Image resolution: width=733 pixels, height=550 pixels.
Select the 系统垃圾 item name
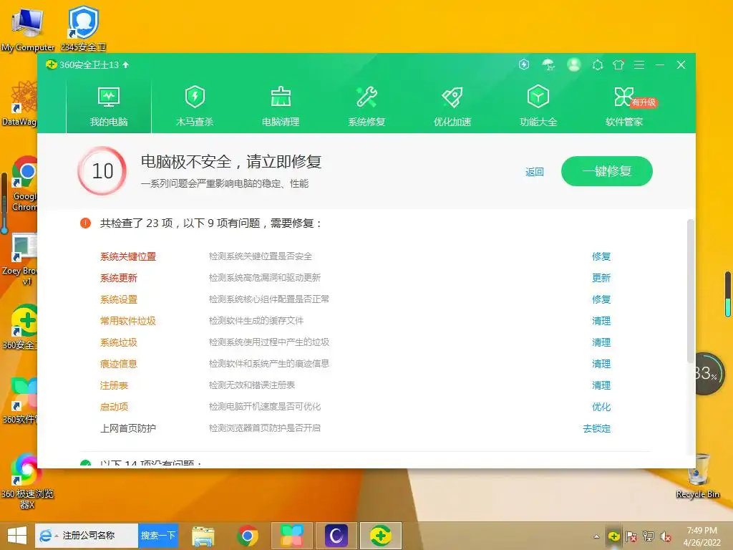(119, 342)
